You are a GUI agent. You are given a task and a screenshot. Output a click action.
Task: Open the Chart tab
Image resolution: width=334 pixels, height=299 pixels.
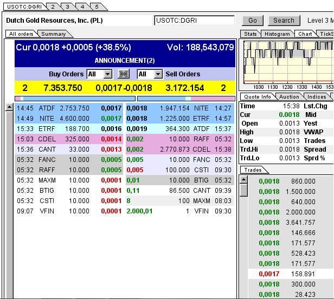pyautogui.click(x=305, y=34)
